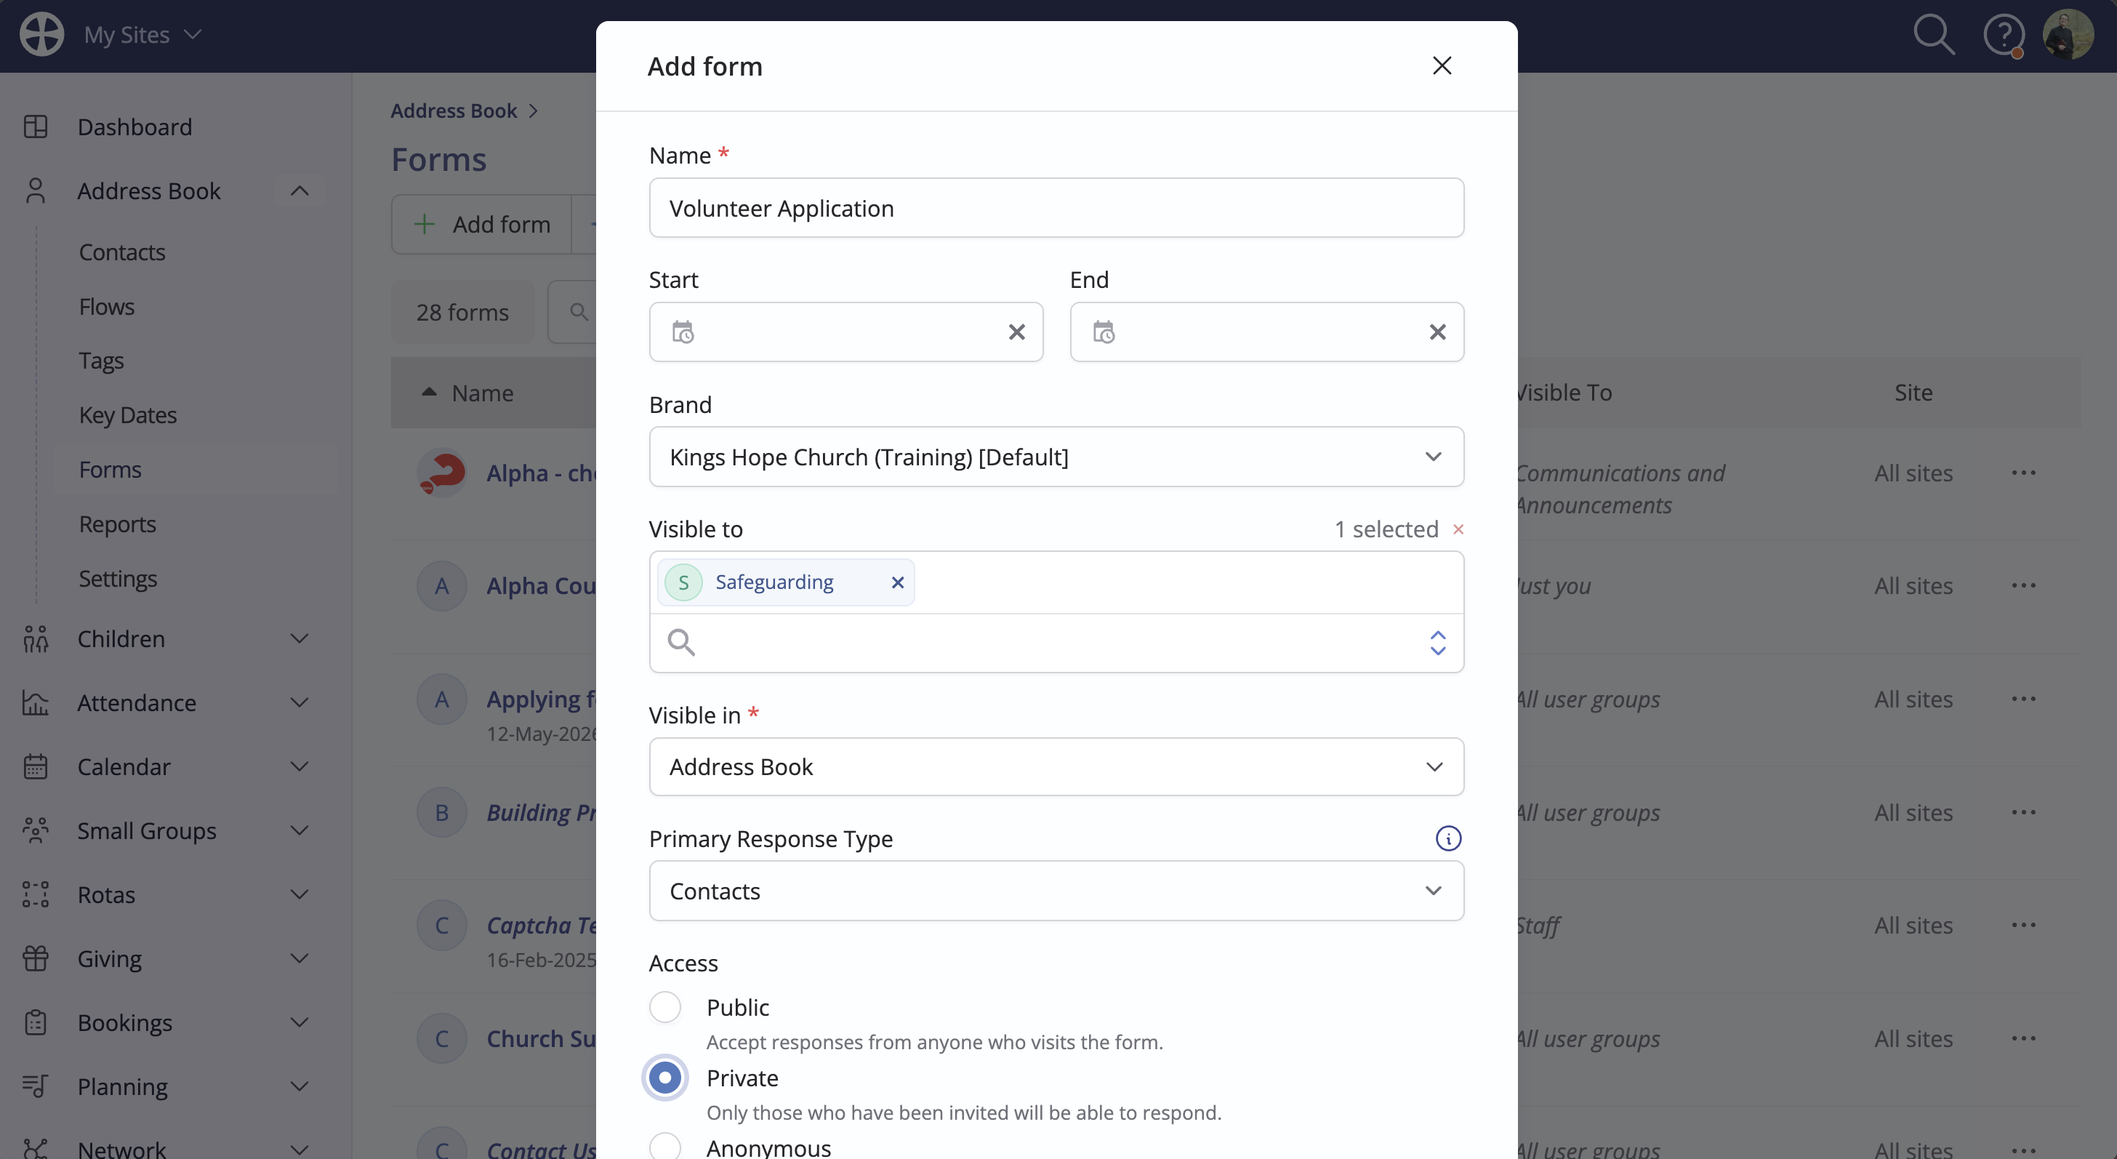Viewport: 2117px width, 1159px height.
Task: Focus the Visible to search field
Action: [1056, 643]
